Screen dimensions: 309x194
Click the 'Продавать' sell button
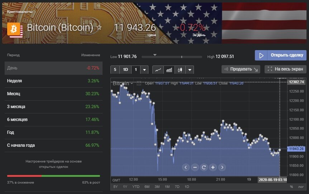click(241, 69)
